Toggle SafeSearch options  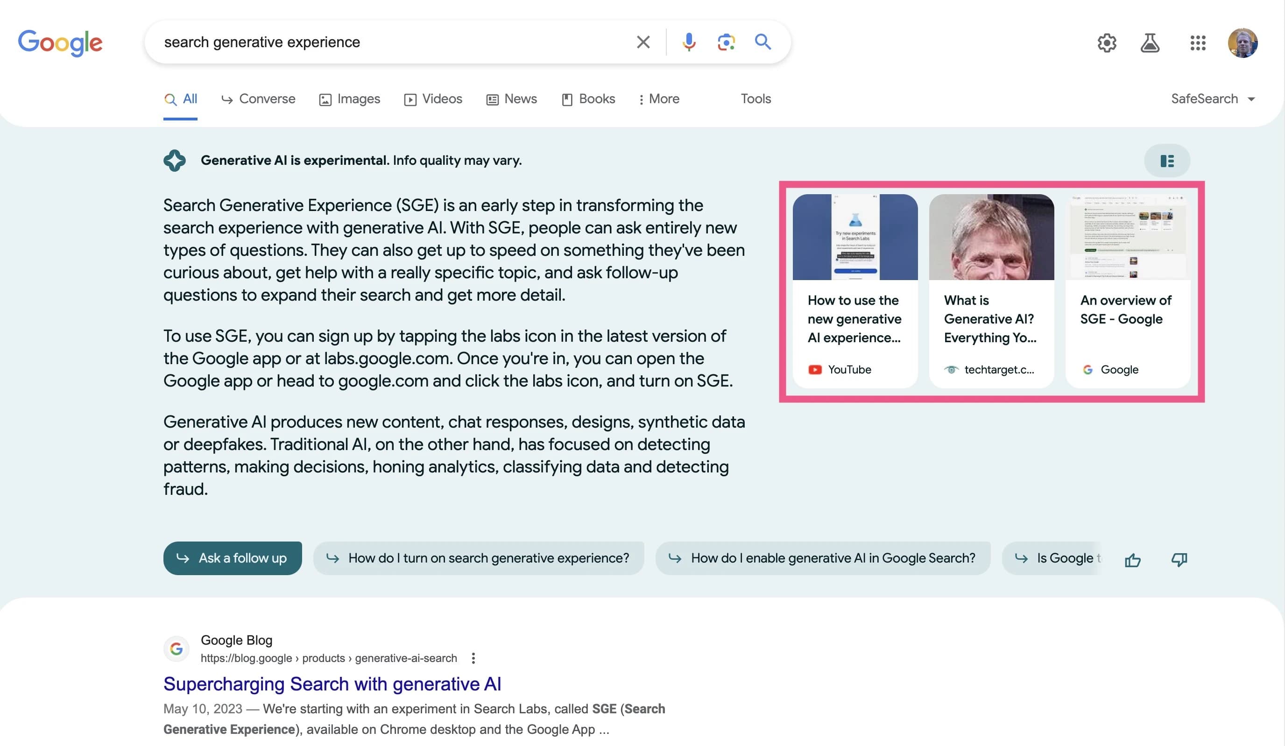coord(1204,99)
